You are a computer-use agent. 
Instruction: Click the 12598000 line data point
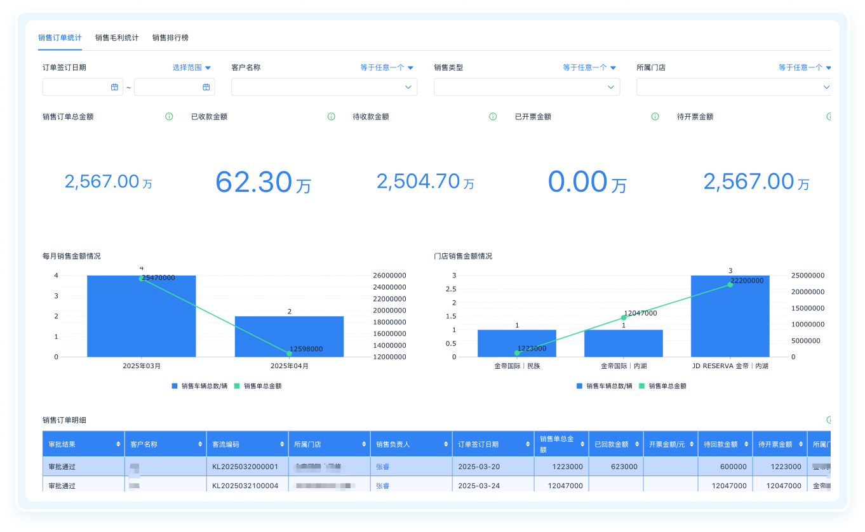tap(289, 354)
